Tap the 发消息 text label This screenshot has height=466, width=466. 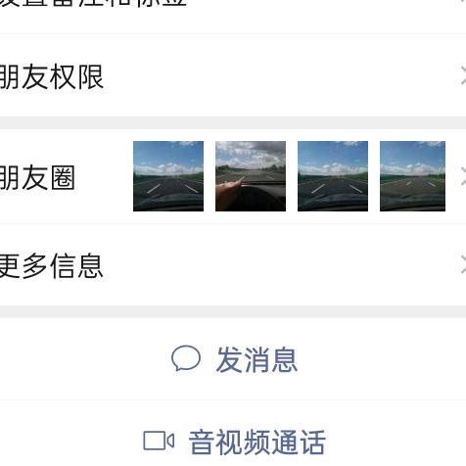click(x=256, y=359)
